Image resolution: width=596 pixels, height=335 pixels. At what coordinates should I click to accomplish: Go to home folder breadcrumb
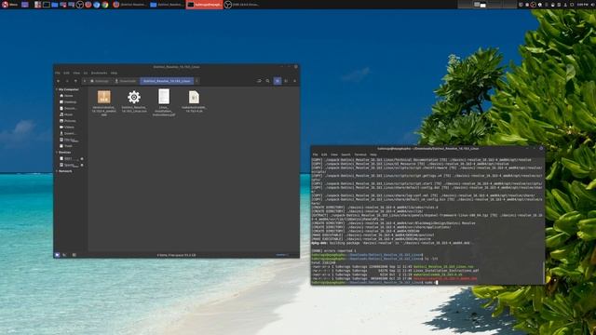[x=100, y=81]
